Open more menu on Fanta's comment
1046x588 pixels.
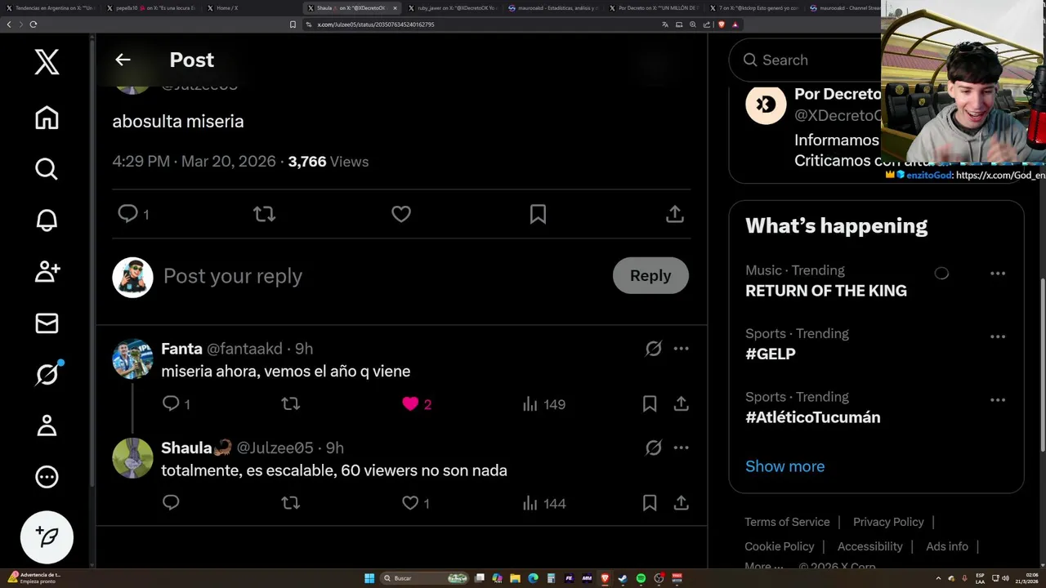[681, 349]
